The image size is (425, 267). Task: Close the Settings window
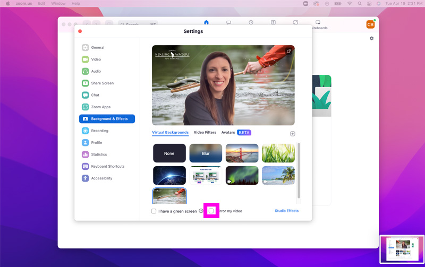pos(80,31)
